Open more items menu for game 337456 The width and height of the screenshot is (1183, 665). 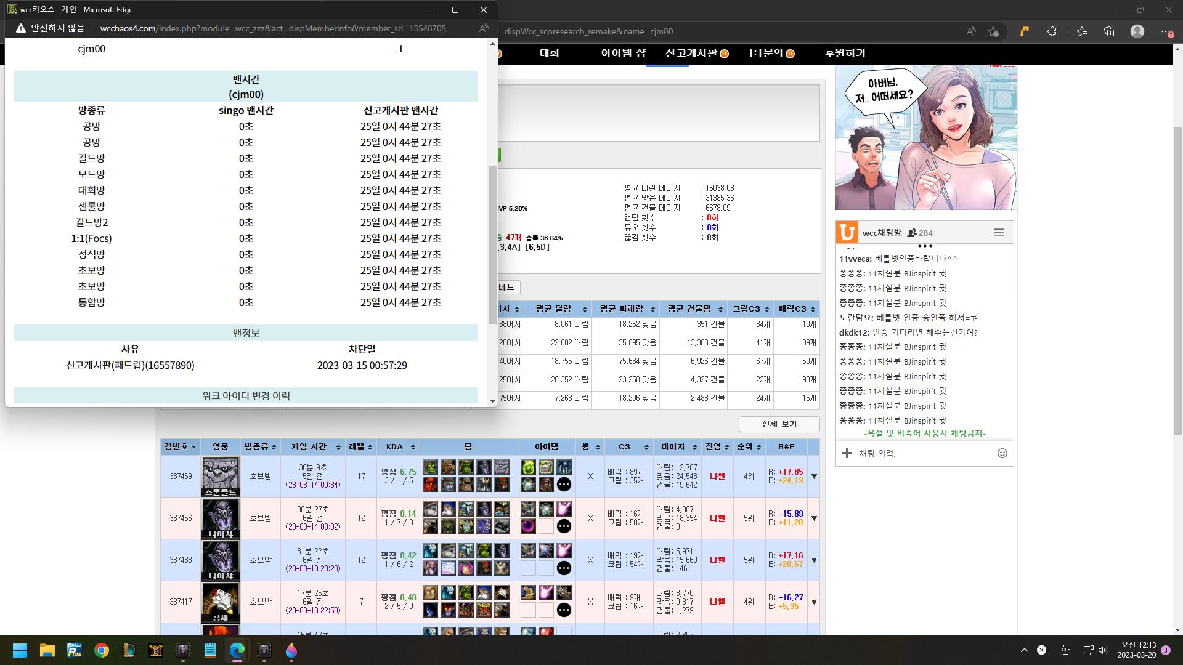pos(564,526)
